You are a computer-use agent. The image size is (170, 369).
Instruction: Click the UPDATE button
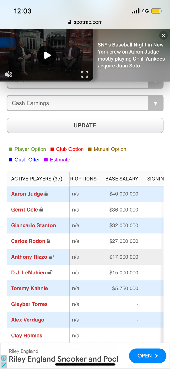(85, 125)
